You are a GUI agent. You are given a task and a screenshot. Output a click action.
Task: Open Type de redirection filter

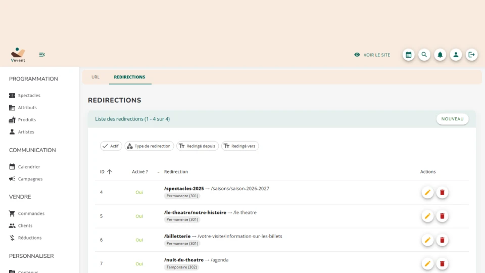[x=149, y=146]
